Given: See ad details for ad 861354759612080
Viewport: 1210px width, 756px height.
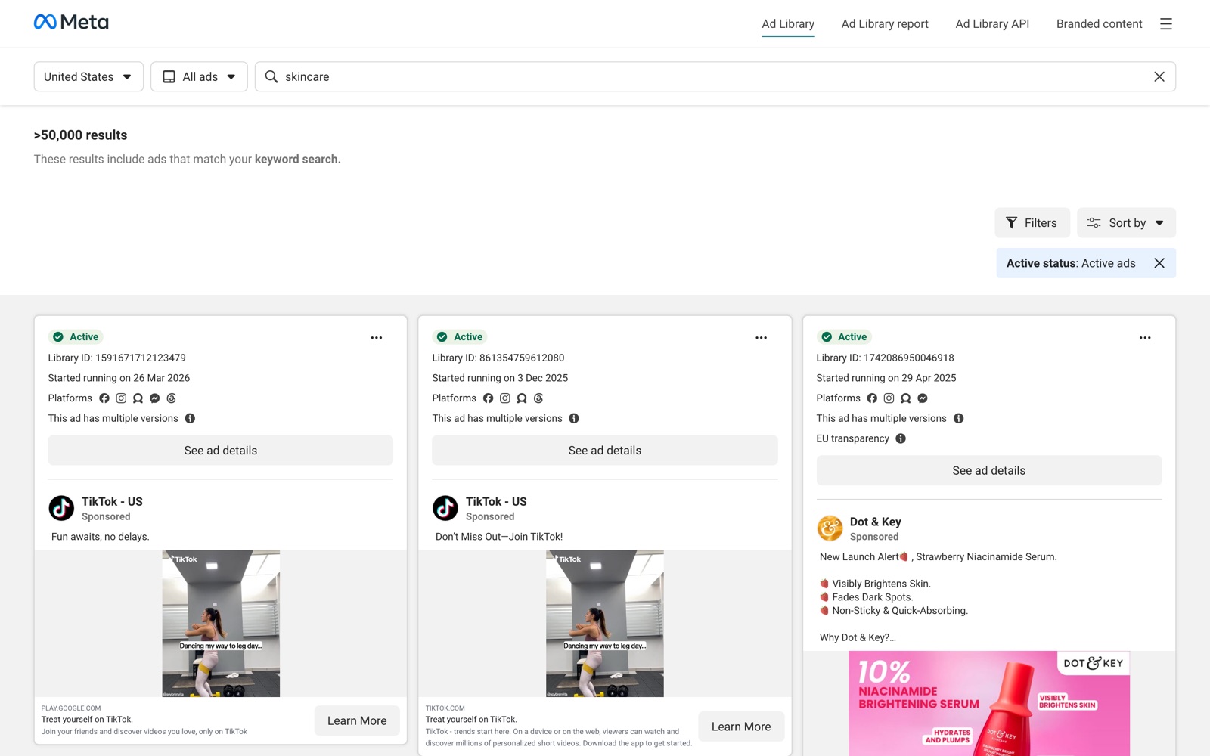Looking at the screenshot, I should 605,451.
